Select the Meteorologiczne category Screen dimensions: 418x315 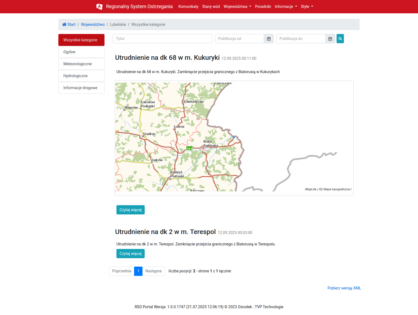[x=81, y=64]
